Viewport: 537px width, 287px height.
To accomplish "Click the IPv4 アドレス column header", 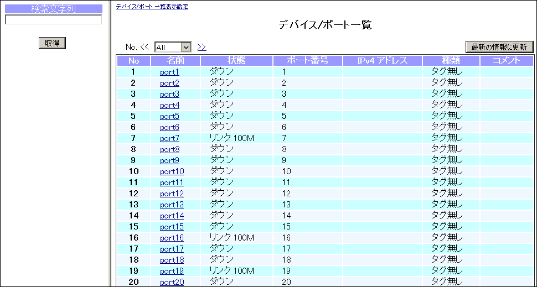I will (x=383, y=60).
